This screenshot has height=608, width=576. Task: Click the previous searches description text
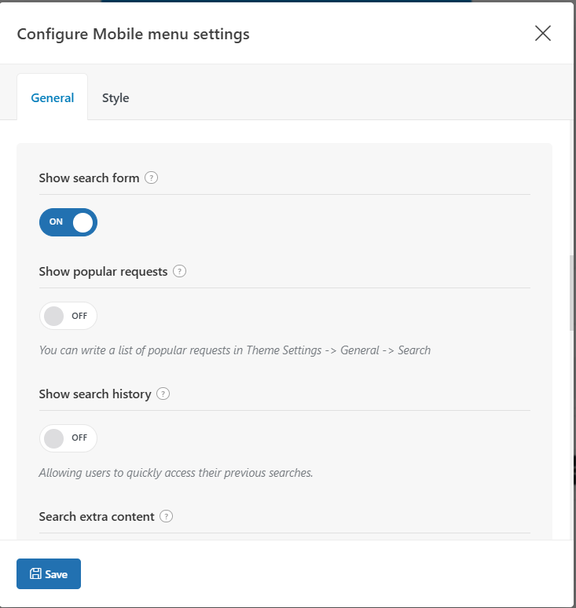click(x=176, y=473)
